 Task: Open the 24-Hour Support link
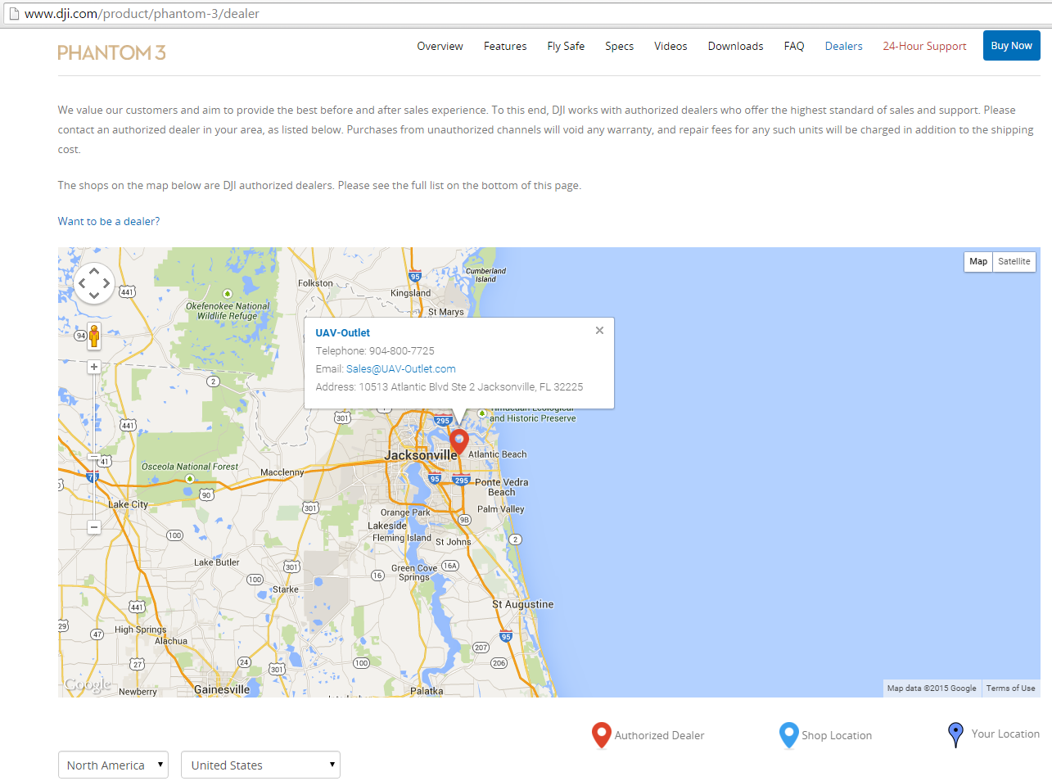(x=924, y=46)
